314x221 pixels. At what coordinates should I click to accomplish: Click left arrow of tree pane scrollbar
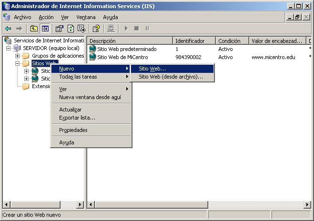[7, 205]
